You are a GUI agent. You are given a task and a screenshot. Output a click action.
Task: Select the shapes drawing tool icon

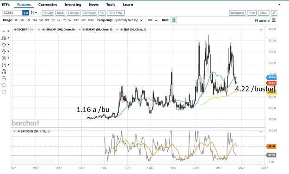tap(4, 45)
